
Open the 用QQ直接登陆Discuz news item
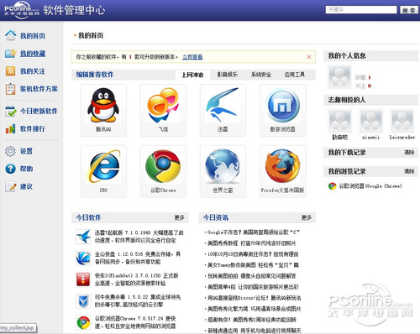coord(254,298)
